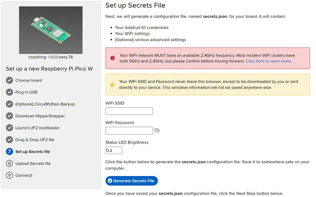Screen dimensions: 316x197
Task: Click checkmark beside Launch UF2 bootloader
Action: pyautogui.click(x=10, y=128)
